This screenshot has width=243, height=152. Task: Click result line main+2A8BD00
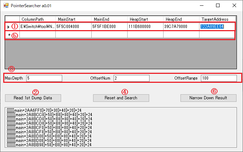[50, 136]
